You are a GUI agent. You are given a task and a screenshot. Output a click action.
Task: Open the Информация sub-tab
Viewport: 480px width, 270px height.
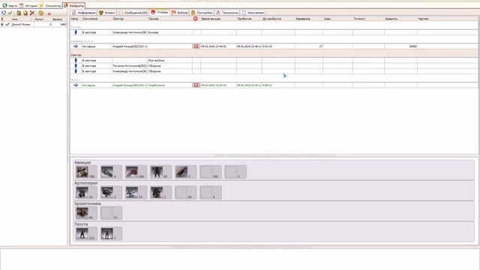click(x=83, y=13)
